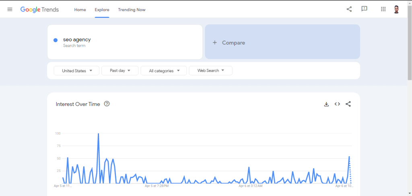Share the Interest Over Time chart

point(348,104)
